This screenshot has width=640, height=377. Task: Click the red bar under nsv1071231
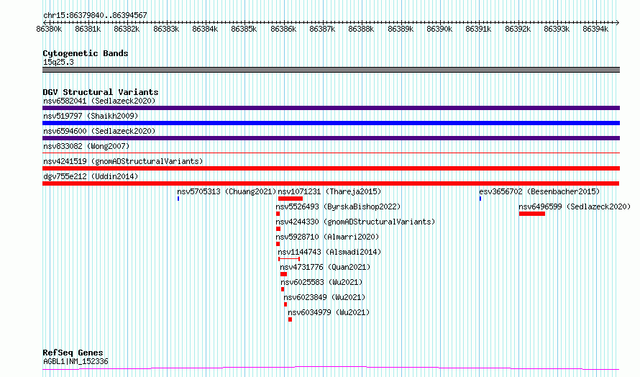tap(291, 199)
